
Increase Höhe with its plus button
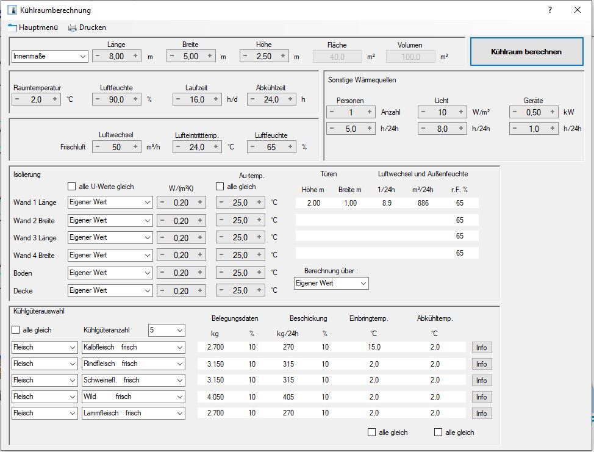pyautogui.click(x=283, y=56)
